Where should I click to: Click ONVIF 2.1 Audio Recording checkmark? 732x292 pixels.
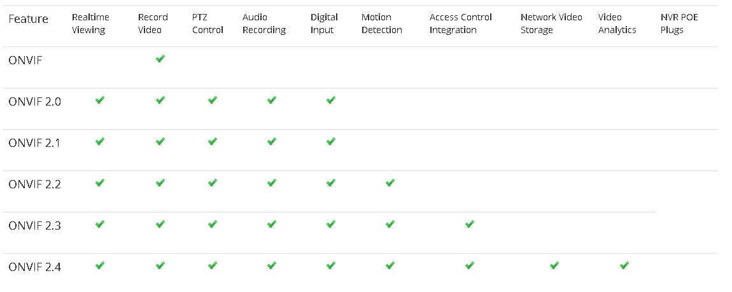(x=272, y=141)
